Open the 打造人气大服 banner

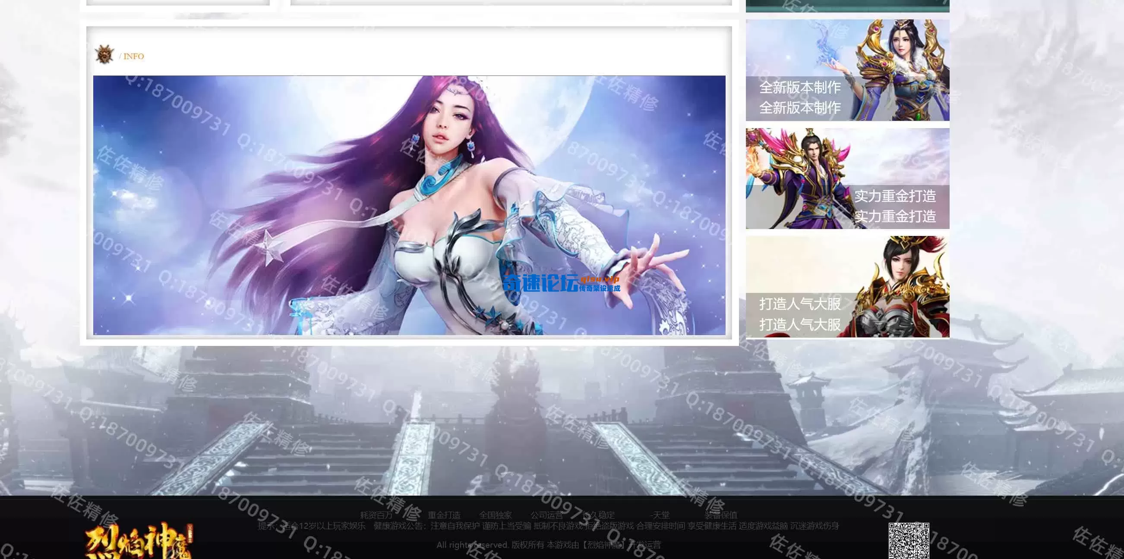tap(847, 286)
